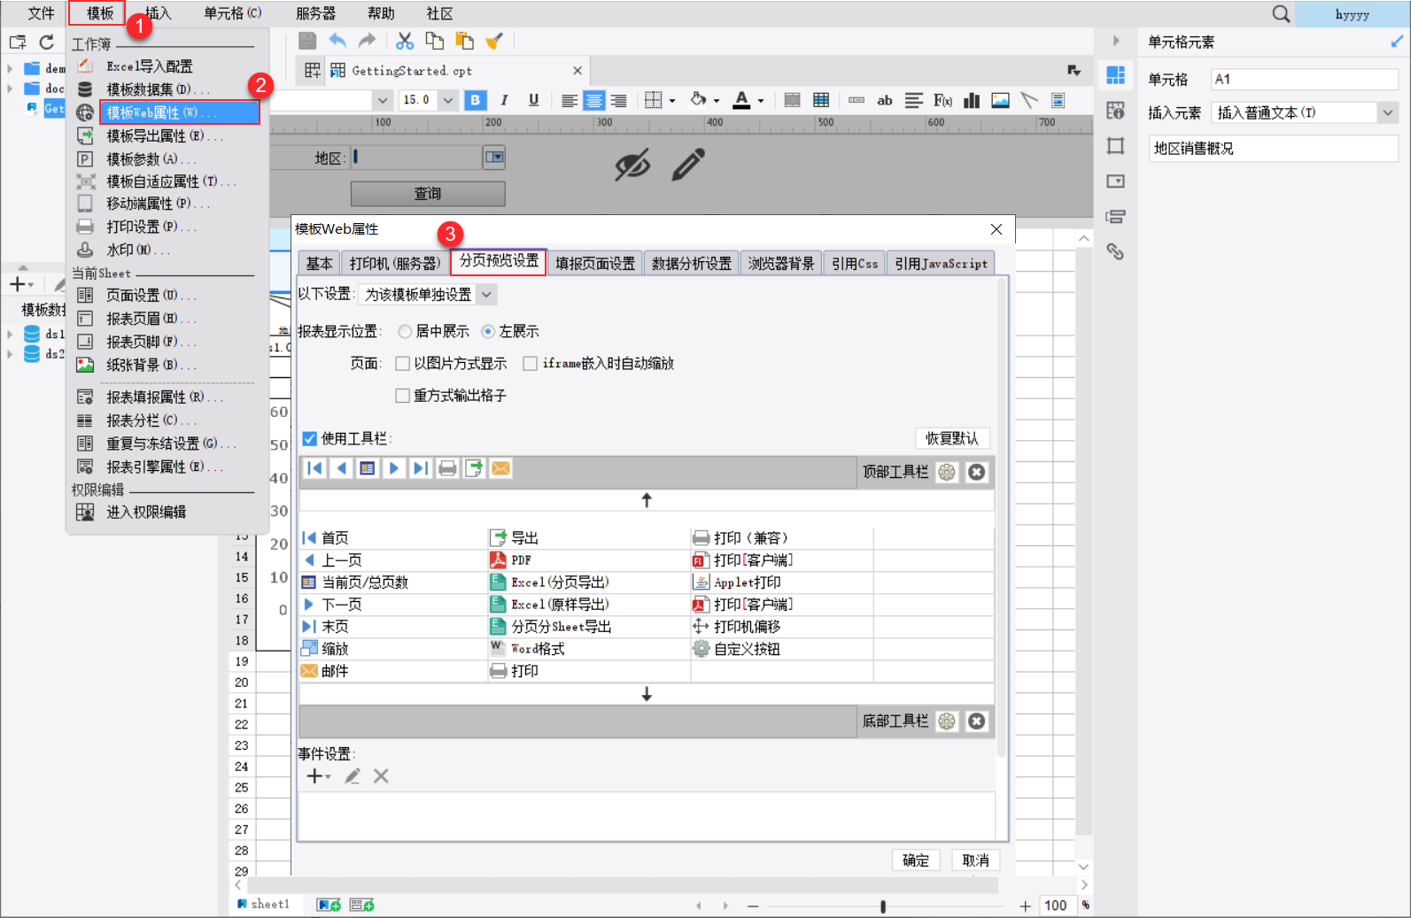The width and height of the screenshot is (1411, 918).
Task: Open the font color picker
Action: (748, 100)
